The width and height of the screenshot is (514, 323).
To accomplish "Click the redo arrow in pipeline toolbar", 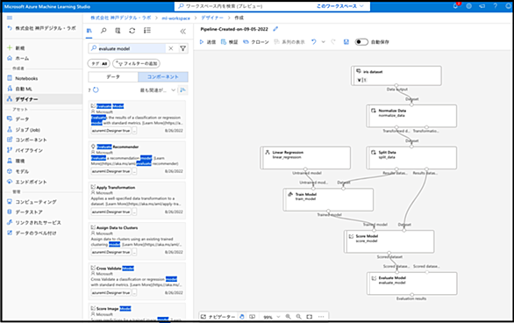I will click(x=333, y=42).
